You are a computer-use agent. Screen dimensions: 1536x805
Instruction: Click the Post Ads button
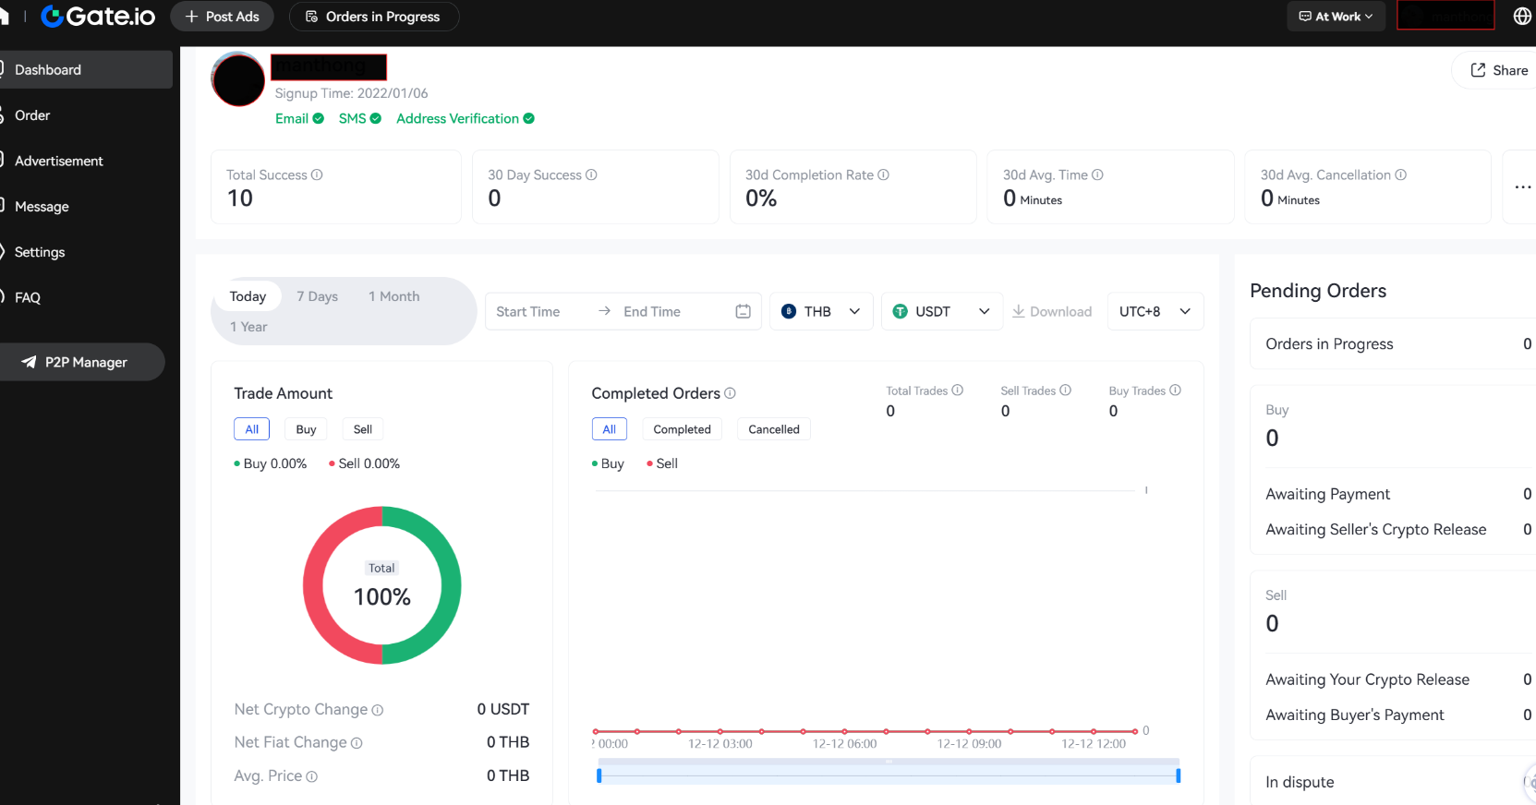click(x=222, y=17)
